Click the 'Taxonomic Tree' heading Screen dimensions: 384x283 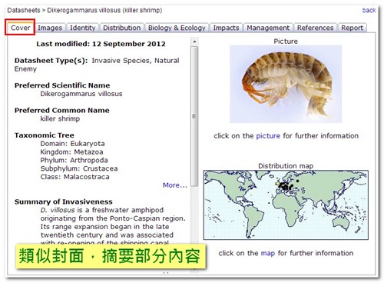click(45, 135)
